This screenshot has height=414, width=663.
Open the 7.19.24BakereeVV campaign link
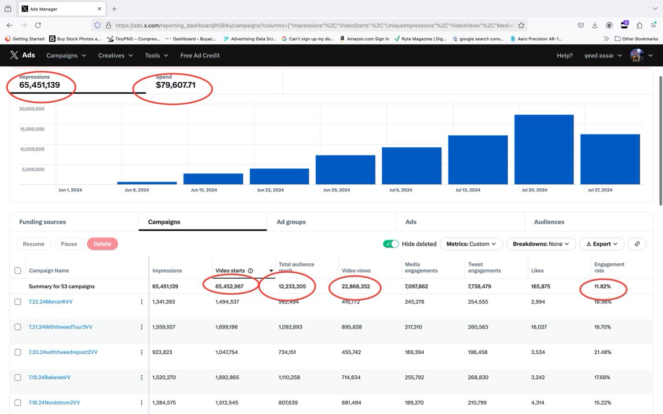coord(50,378)
